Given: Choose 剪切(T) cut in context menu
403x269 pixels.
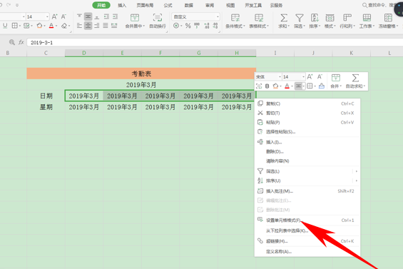Looking at the screenshot, I should 307,113.
